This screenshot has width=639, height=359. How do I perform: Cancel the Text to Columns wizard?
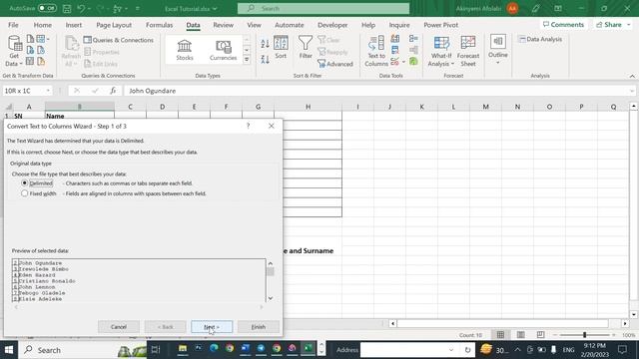coord(119,327)
